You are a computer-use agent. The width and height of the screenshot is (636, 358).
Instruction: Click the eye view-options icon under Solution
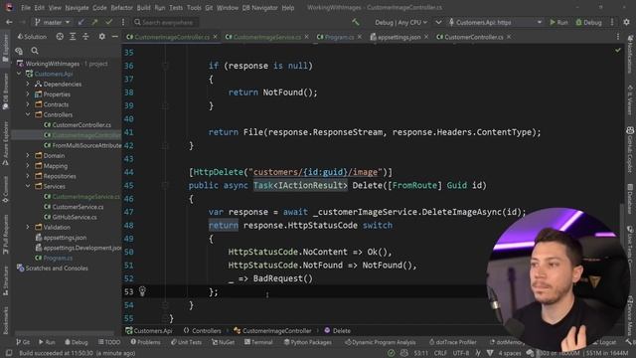(x=19, y=51)
